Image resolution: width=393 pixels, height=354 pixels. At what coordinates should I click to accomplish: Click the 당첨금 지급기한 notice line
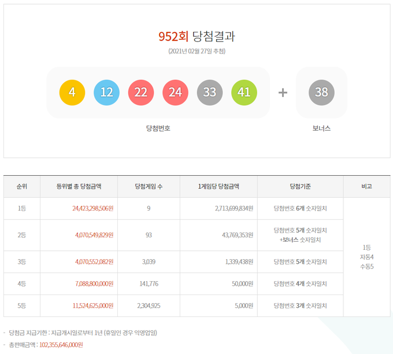point(83,333)
